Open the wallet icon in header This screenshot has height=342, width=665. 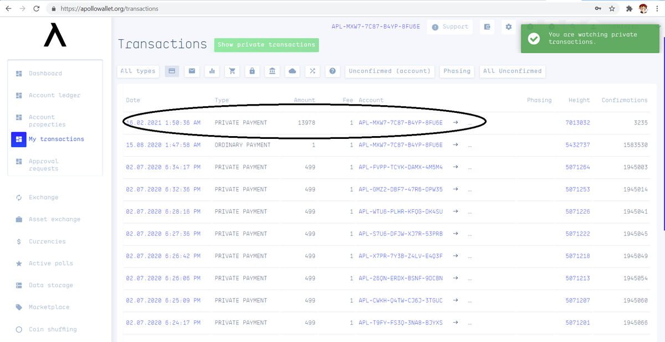487,27
